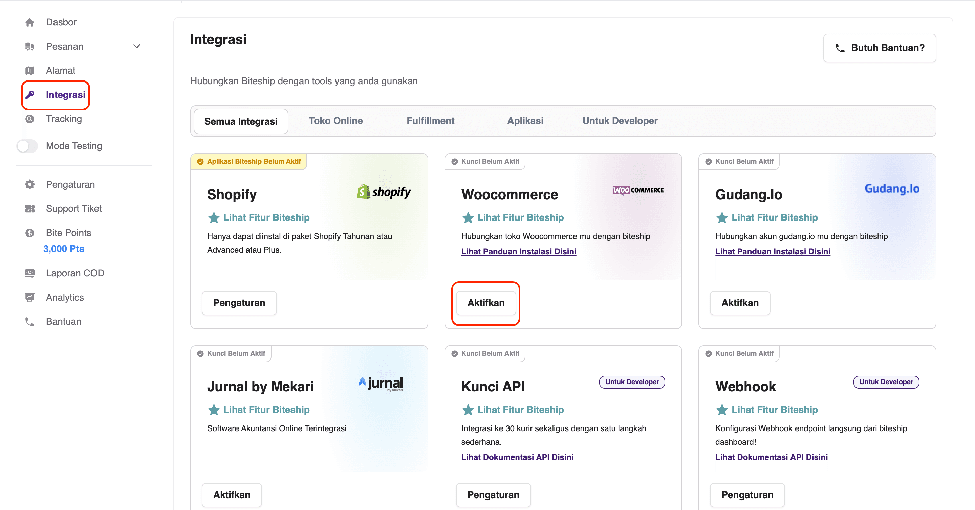This screenshot has height=510, width=975.
Task: Click the Butuh Bantuan? button
Action: (x=879, y=48)
